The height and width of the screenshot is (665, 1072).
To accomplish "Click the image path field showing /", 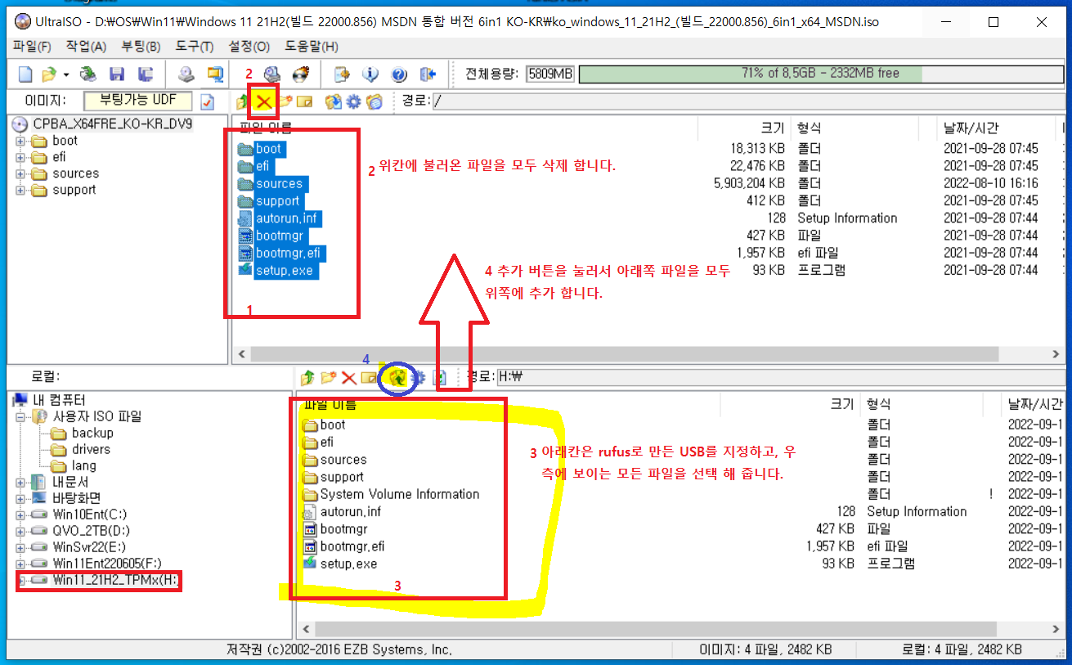I will click(749, 101).
